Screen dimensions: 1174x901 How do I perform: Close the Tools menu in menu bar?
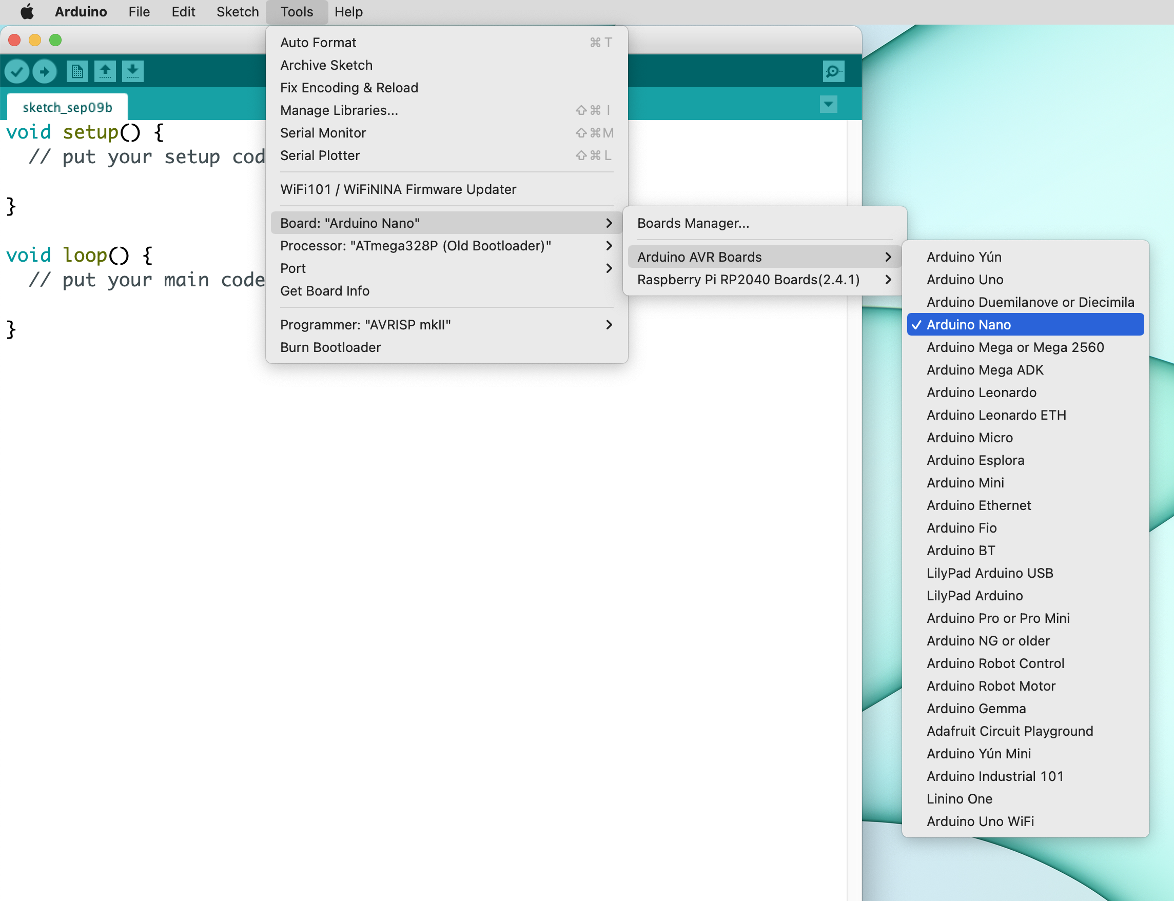297,12
